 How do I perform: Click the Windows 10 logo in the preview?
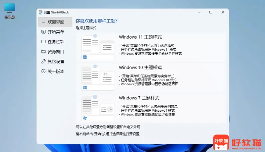[85, 88]
